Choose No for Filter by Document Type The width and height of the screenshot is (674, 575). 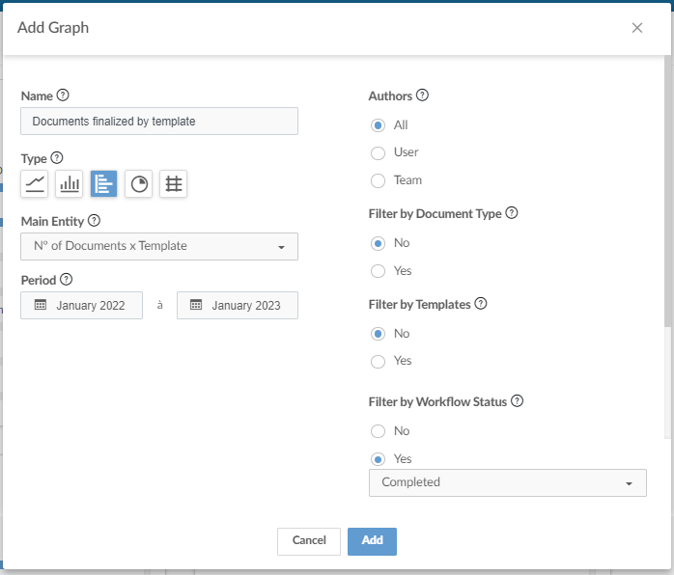coord(378,243)
